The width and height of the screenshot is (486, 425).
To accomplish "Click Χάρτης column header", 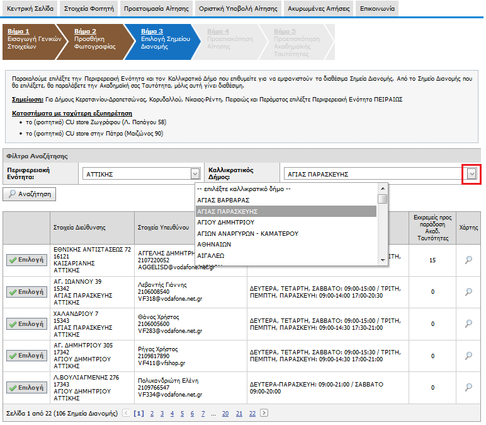I will pyautogui.click(x=468, y=228).
